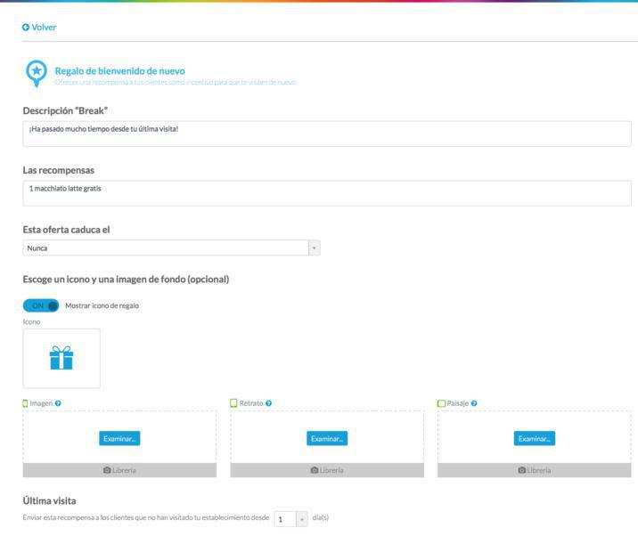Click the Las recompensas text field
The image size is (638, 544).
326,193
